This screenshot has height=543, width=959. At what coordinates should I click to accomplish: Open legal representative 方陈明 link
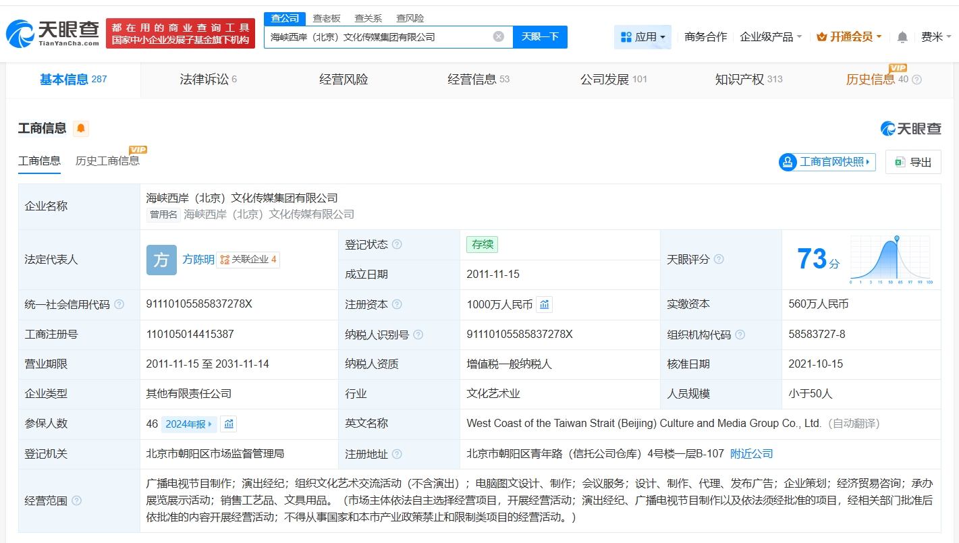pos(198,259)
